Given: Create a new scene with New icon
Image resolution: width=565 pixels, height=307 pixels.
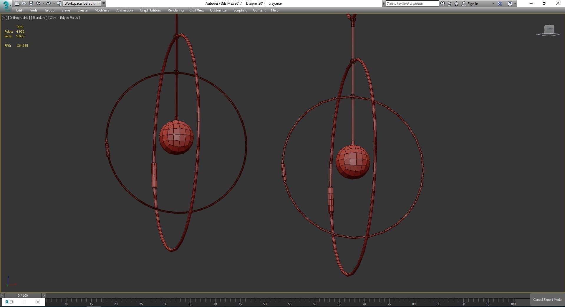Looking at the screenshot, I should tap(17, 4).
